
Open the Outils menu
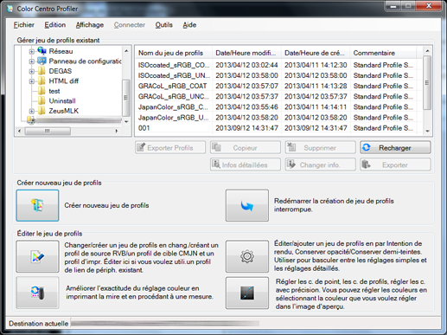click(163, 25)
